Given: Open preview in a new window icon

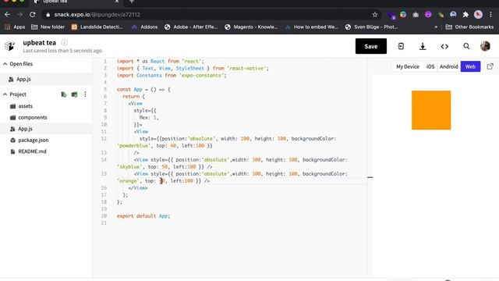Looking at the screenshot, I should [490, 66].
